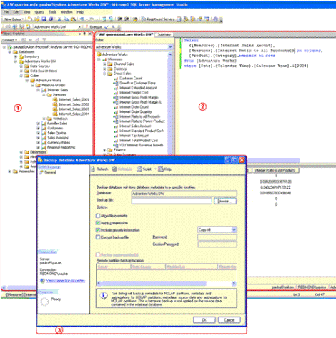Uncheck Include security information checkbox
This screenshot has width=336, height=338.
point(98,230)
